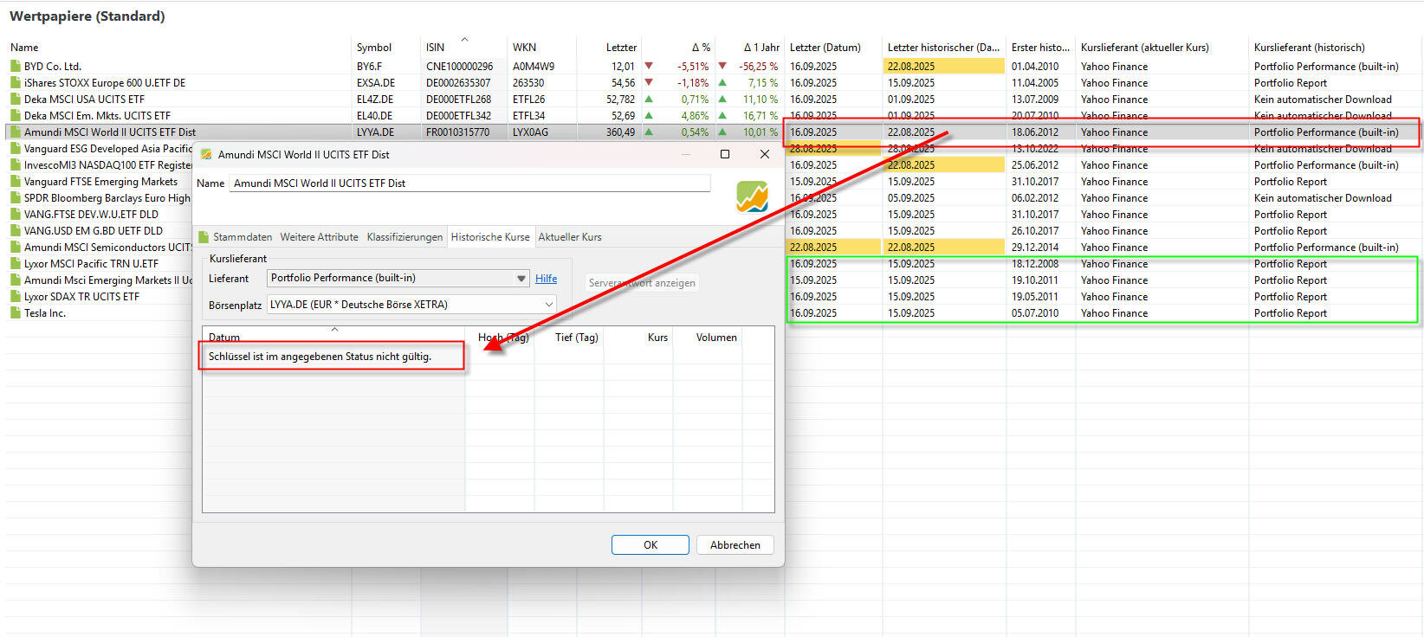Click the Tief (Tag) column header
The height and width of the screenshot is (637, 1424).
tap(577, 338)
